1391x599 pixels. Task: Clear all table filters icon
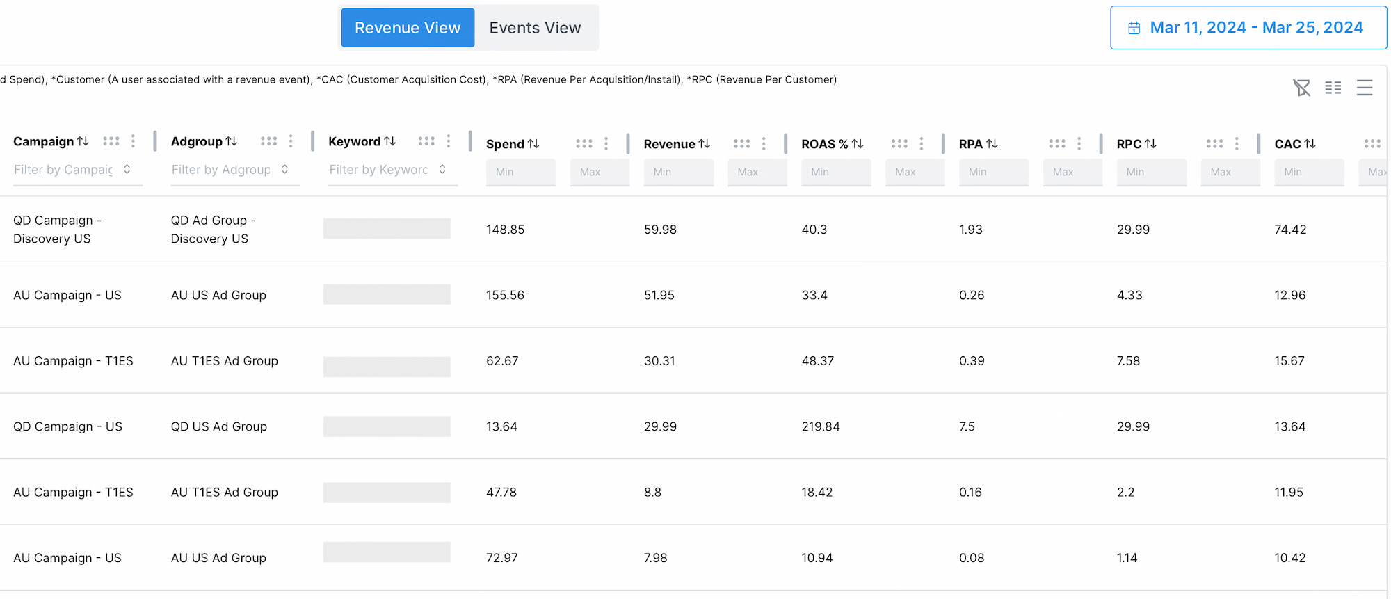coord(1301,88)
